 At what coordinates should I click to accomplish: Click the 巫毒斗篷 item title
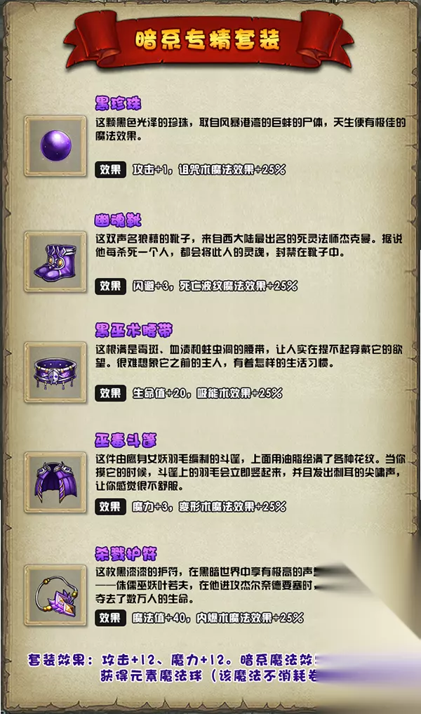(x=126, y=440)
